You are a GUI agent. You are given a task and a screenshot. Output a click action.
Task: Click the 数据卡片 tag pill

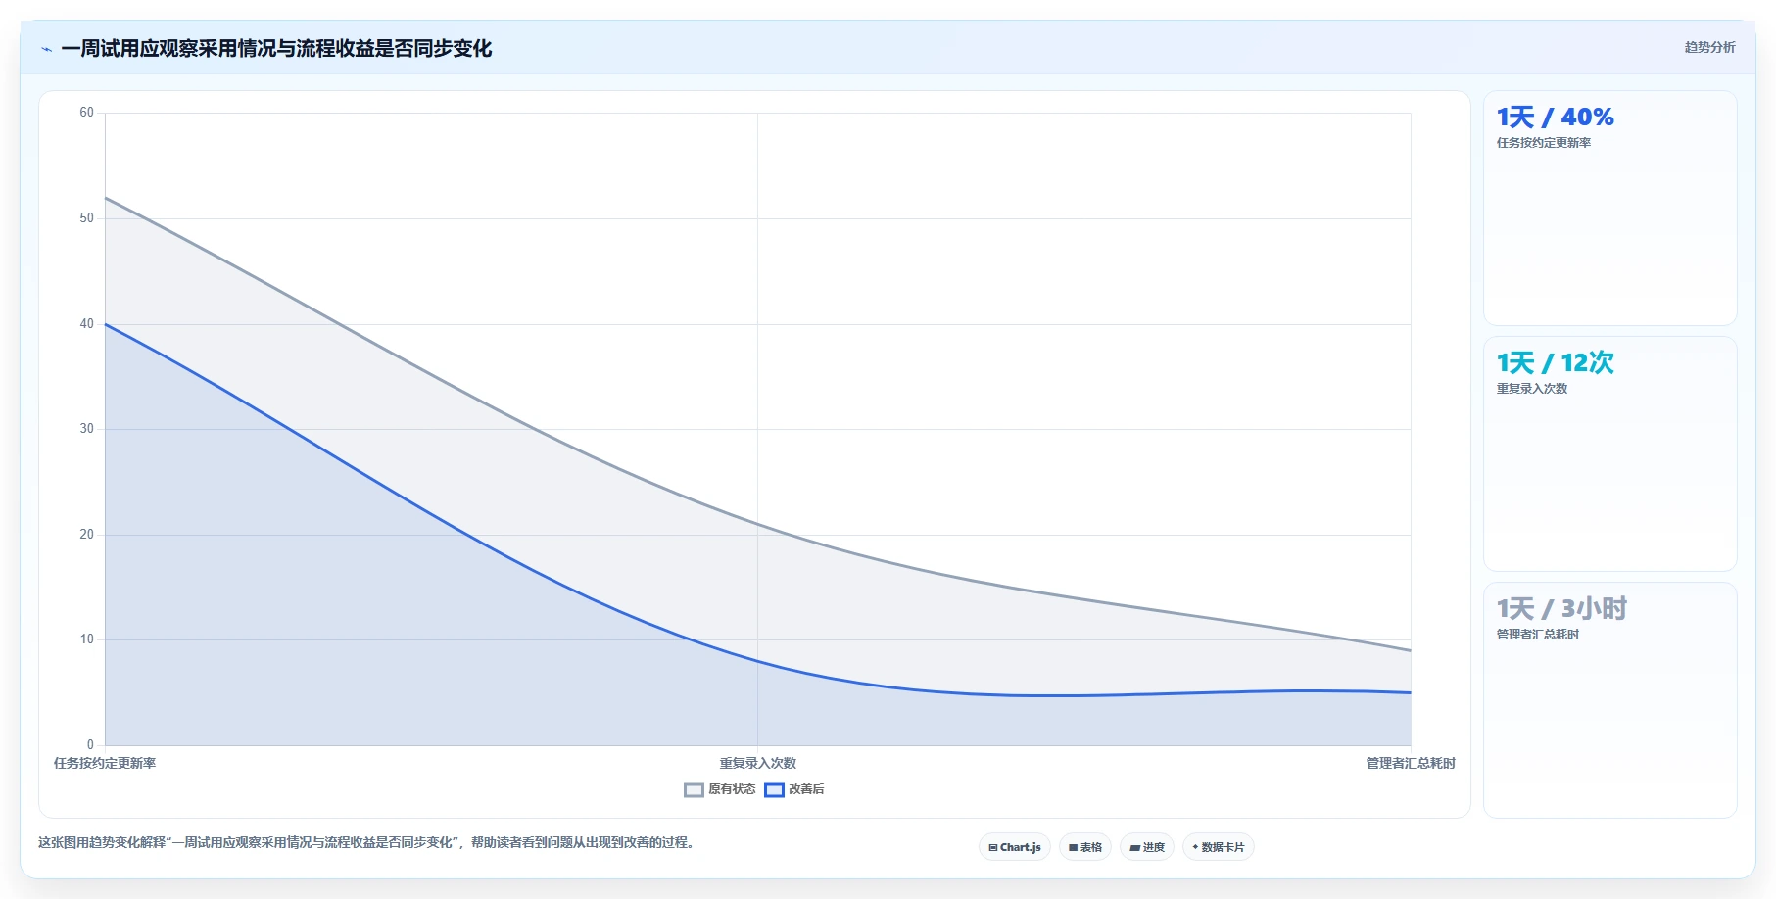(1218, 847)
